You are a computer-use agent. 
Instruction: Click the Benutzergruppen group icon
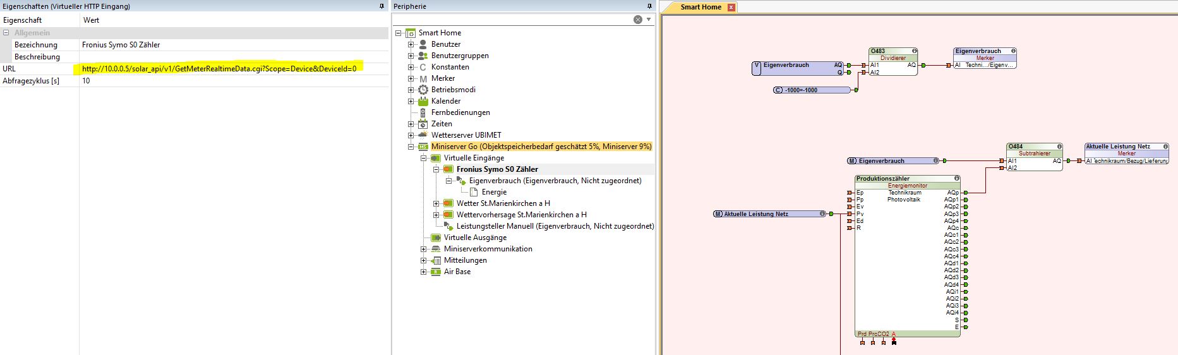423,56
